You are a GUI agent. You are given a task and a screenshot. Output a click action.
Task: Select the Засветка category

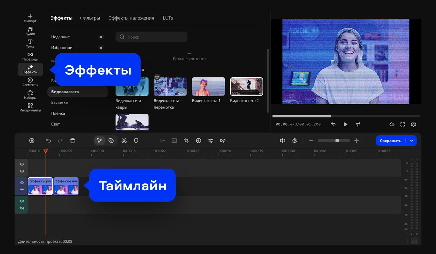click(59, 102)
